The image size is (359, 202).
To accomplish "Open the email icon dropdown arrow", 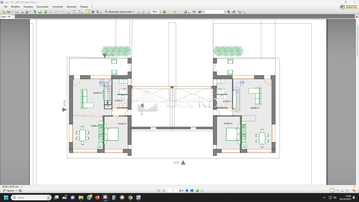I will pos(30,12).
